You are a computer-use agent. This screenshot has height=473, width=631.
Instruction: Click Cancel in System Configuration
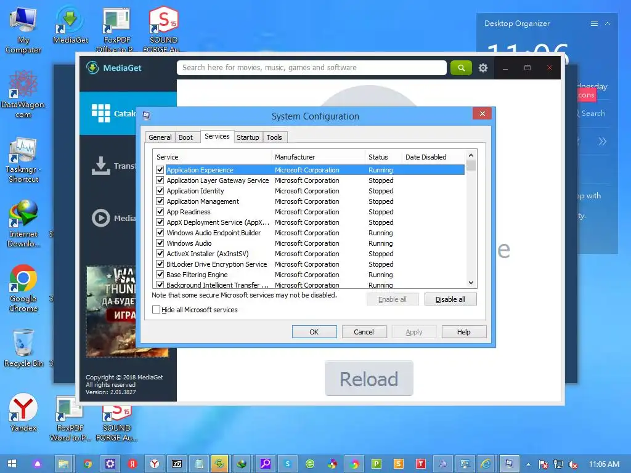point(364,332)
